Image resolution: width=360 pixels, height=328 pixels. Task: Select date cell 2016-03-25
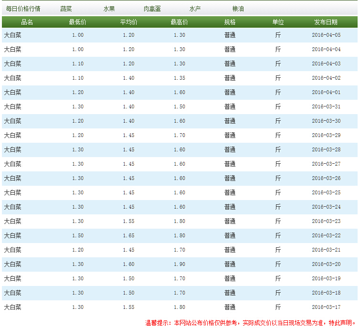tap(326, 192)
